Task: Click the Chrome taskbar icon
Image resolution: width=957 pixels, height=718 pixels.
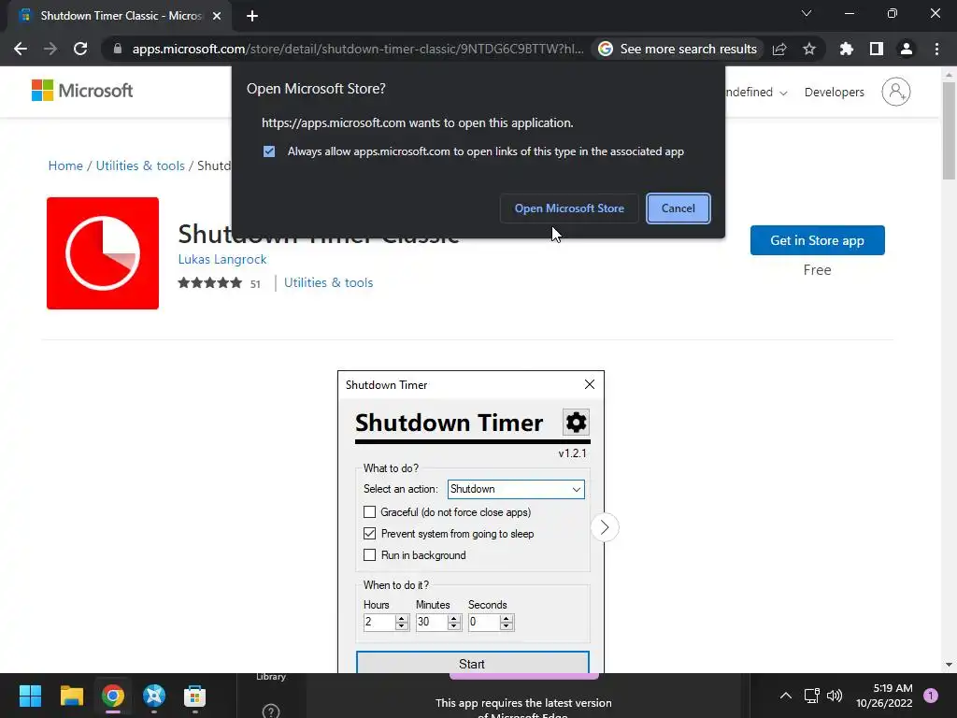Action: 113,696
